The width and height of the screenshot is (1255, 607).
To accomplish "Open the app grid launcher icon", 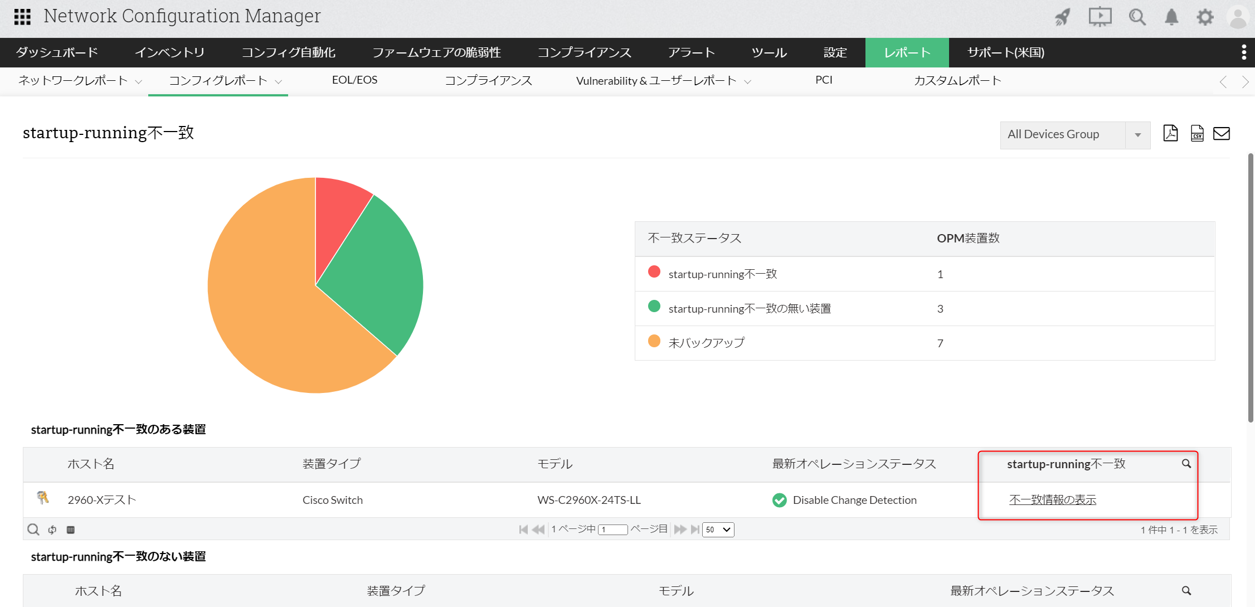I will pyautogui.click(x=22, y=17).
